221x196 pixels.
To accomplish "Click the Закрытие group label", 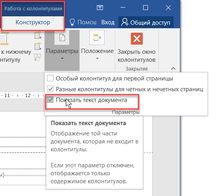I will click(x=136, y=69).
